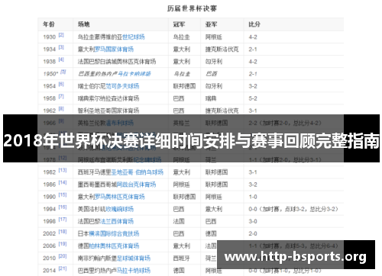Open the 足球城体育场 link in the 2010 row
Screen dimensions: 382x276
pos(134,258)
